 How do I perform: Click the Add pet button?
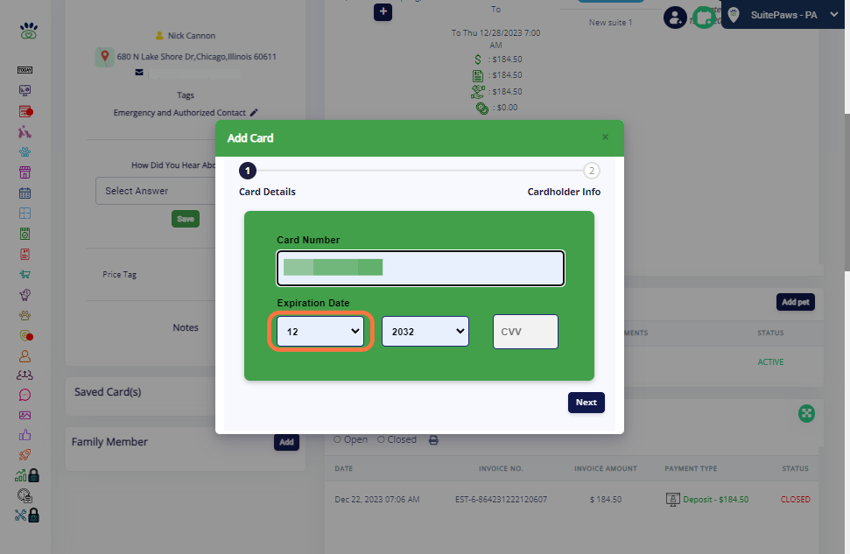click(x=795, y=302)
